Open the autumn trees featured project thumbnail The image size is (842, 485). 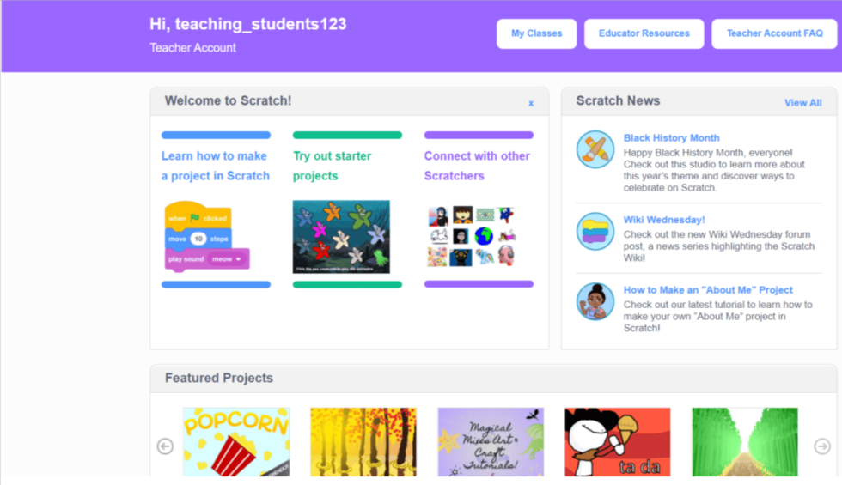(363, 442)
